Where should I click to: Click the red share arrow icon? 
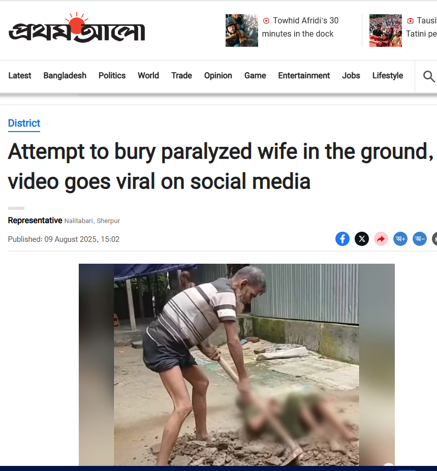click(x=381, y=239)
